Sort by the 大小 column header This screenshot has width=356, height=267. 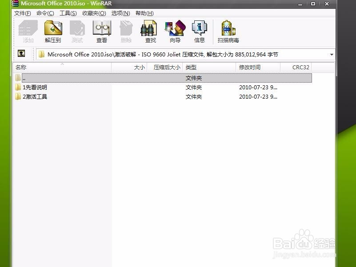(129, 68)
